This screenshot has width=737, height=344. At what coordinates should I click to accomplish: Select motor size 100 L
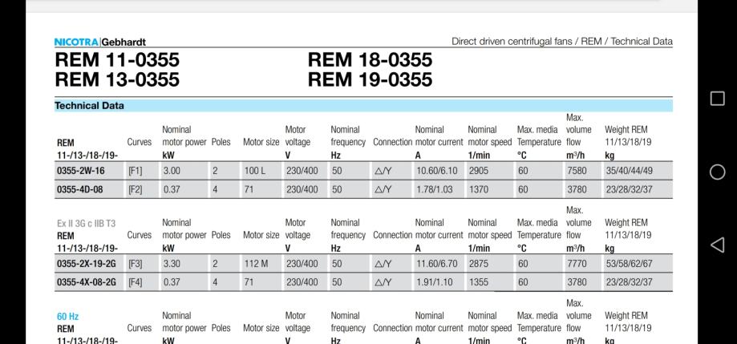[255, 171]
